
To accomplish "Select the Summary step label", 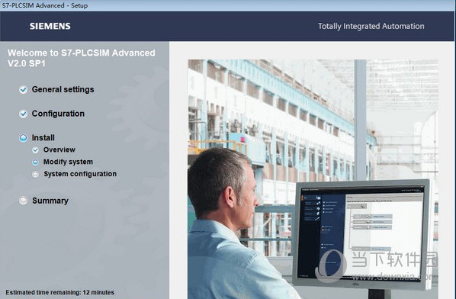I will (50, 201).
